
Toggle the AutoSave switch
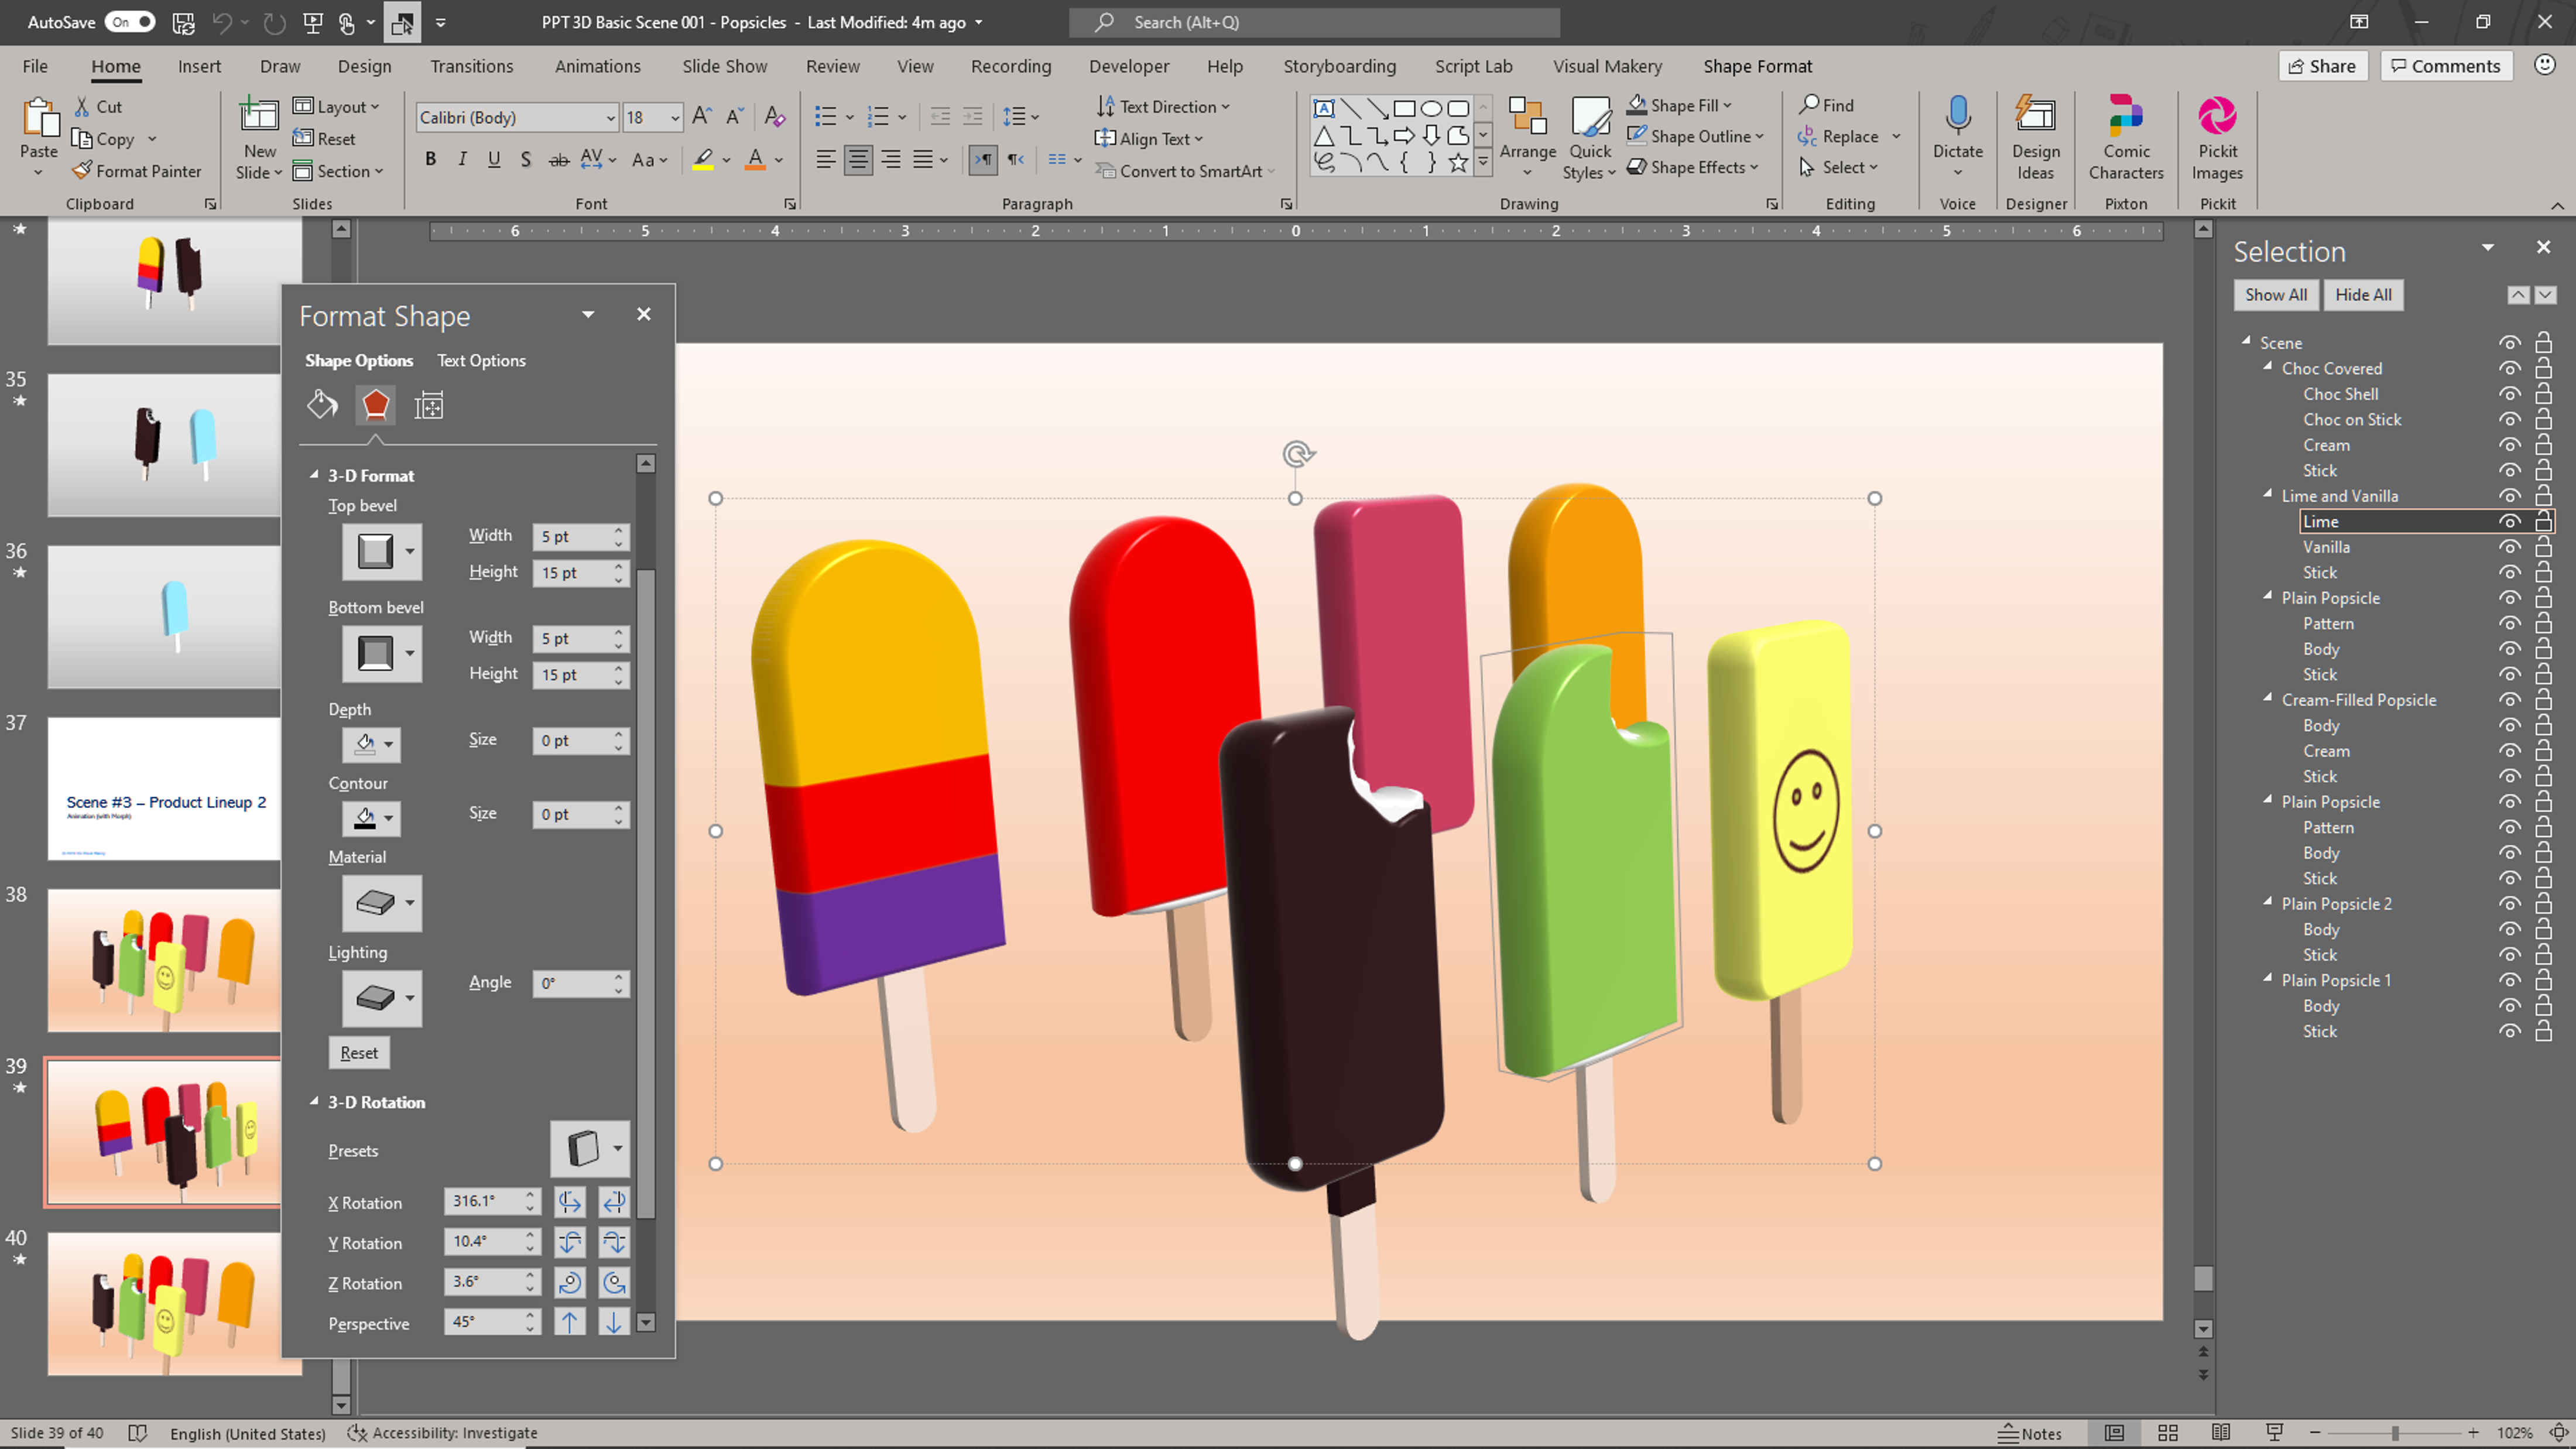click(130, 21)
